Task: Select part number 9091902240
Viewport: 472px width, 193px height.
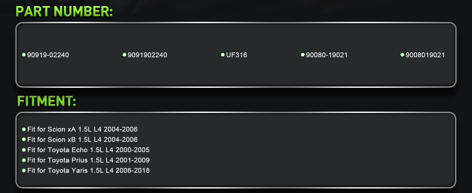Action: [x=147, y=55]
